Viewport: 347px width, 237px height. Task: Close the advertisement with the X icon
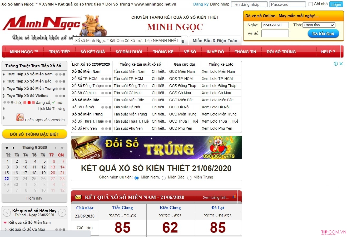tap(341, 64)
